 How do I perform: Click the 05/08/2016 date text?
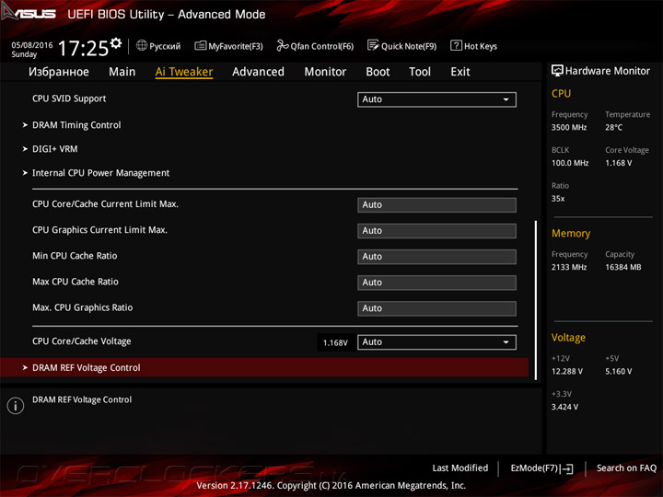pyautogui.click(x=32, y=45)
